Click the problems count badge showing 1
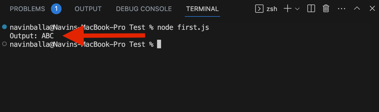 click(56, 9)
